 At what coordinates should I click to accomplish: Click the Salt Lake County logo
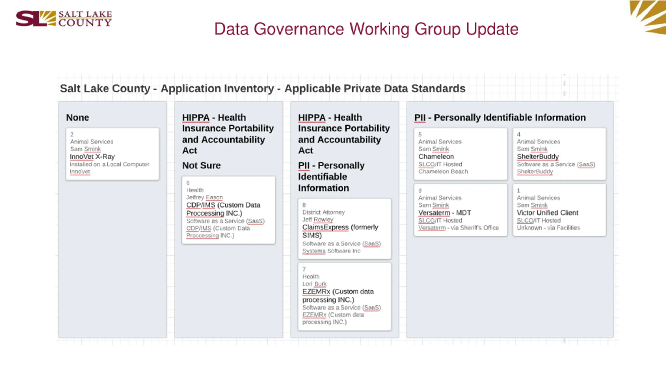click(64, 18)
